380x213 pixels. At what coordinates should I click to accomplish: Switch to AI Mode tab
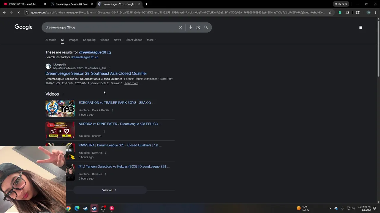coord(51,40)
